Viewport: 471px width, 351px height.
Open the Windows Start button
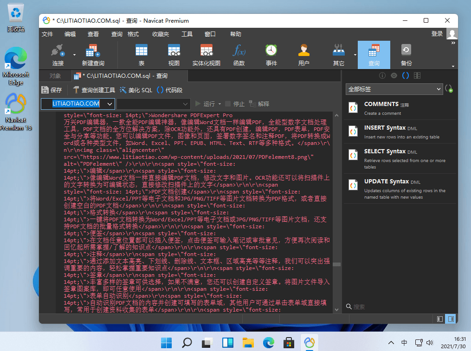[x=167, y=343]
